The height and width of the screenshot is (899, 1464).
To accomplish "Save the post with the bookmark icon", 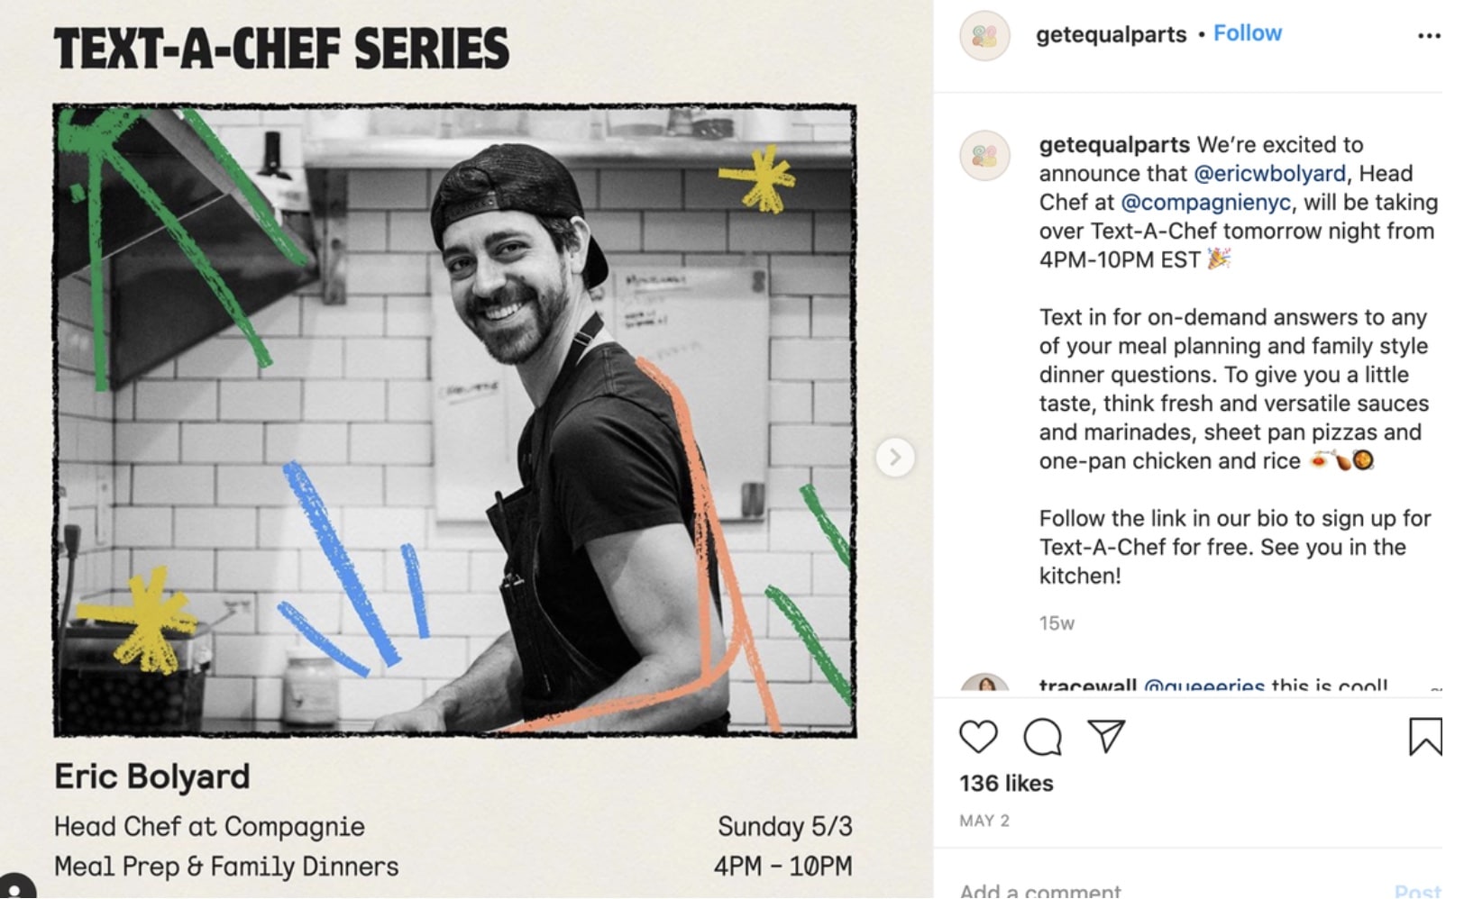I will (1424, 736).
